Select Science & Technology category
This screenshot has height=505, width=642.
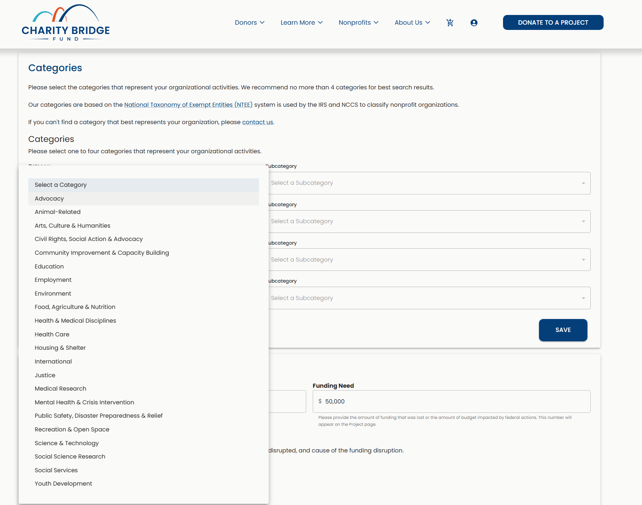coord(143,443)
